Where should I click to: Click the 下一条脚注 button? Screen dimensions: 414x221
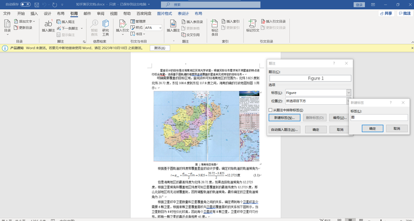pyautogui.click(x=68, y=28)
